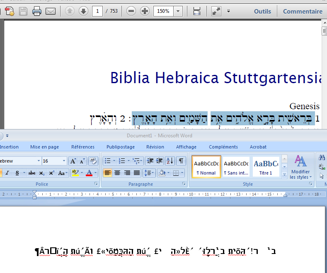The image size is (327, 273).
Task: Open Word quick access toolbar customize arrow
Action: 7,136
